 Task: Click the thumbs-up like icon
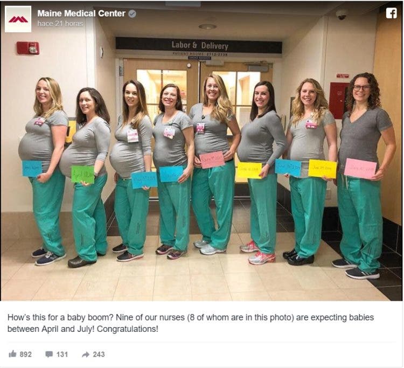click(x=12, y=354)
